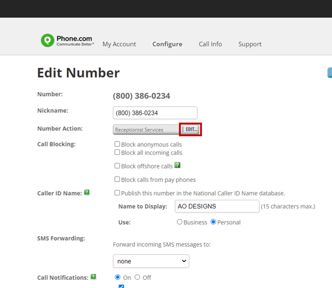Enable Block offshore calls checkbox
This screenshot has width=332, height=288.
pos(117,166)
